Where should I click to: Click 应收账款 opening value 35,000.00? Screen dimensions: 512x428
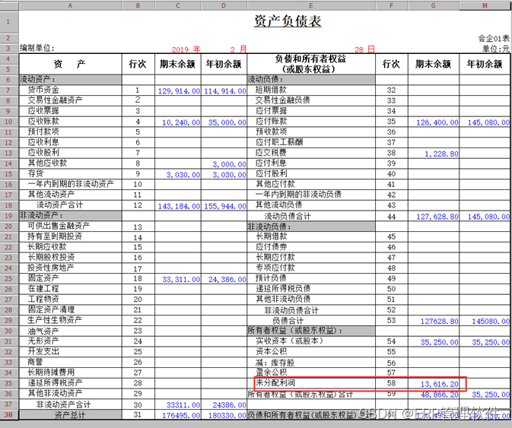[x=227, y=122]
